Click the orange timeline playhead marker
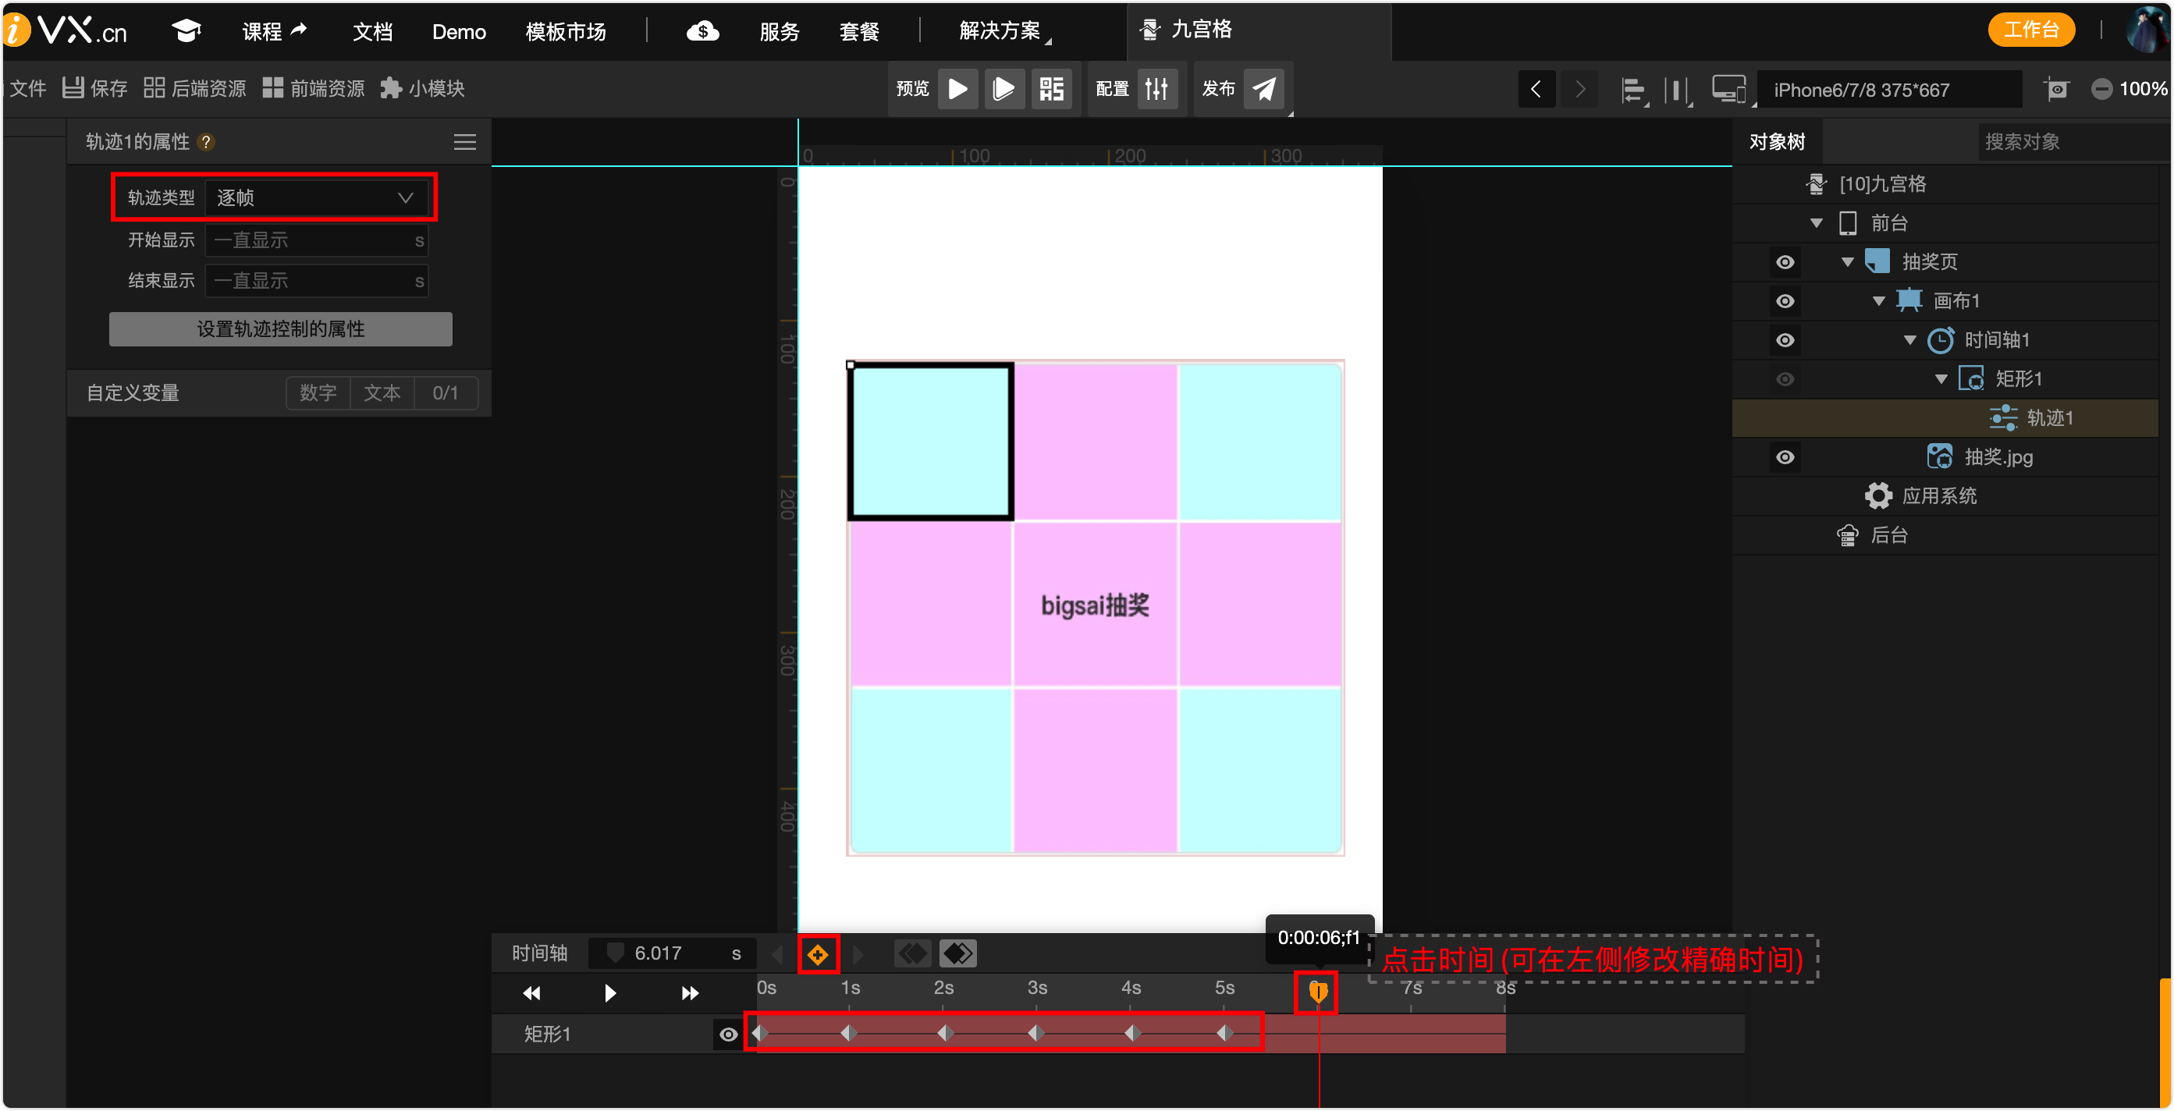Image resolution: width=2174 pixels, height=1111 pixels. coord(1317,991)
